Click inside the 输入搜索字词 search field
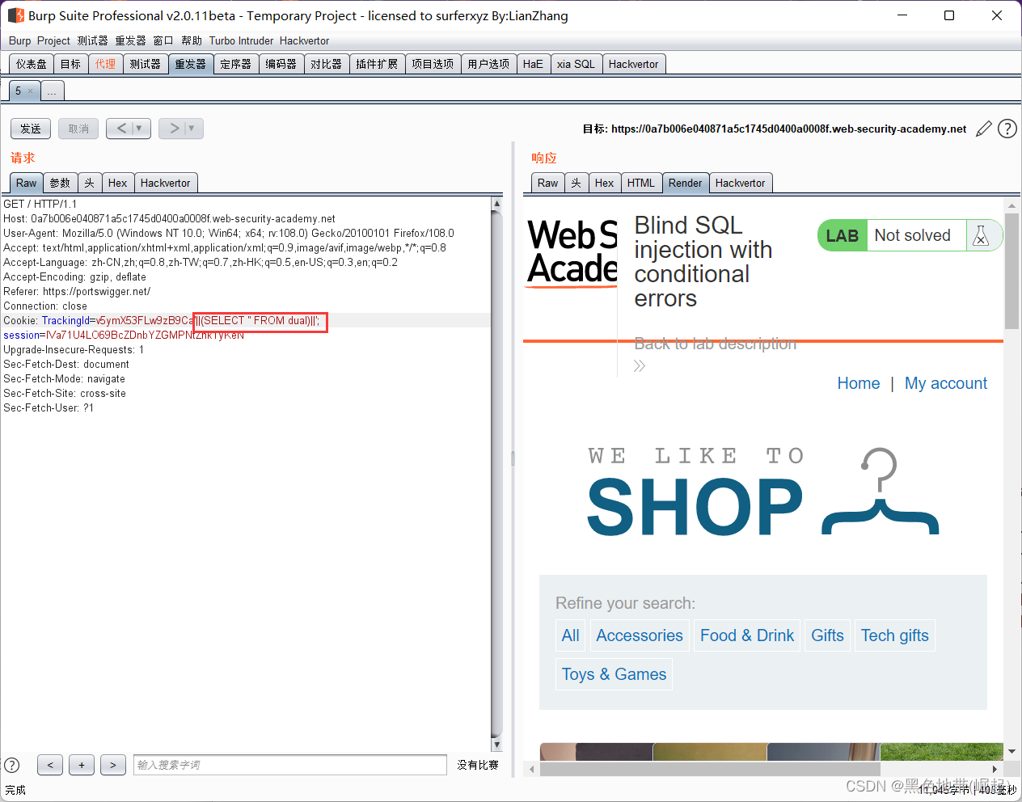This screenshot has height=802, width=1022. pos(289,765)
